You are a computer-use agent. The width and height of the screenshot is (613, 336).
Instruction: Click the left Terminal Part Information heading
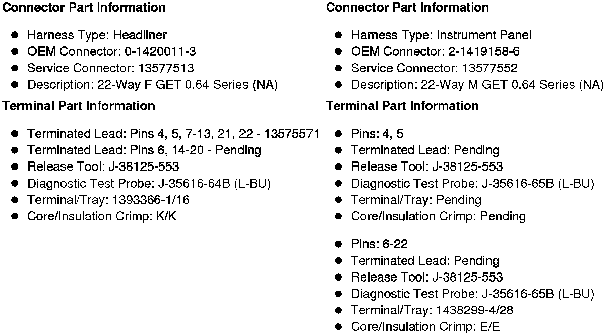point(79,106)
